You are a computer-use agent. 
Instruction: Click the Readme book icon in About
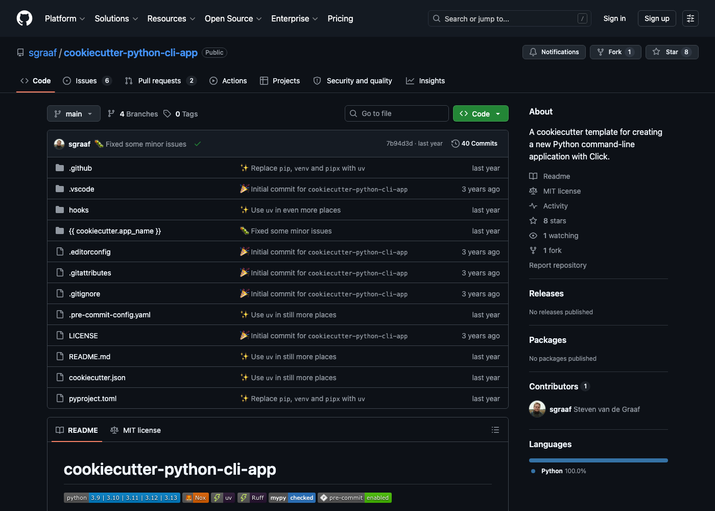click(533, 176)
